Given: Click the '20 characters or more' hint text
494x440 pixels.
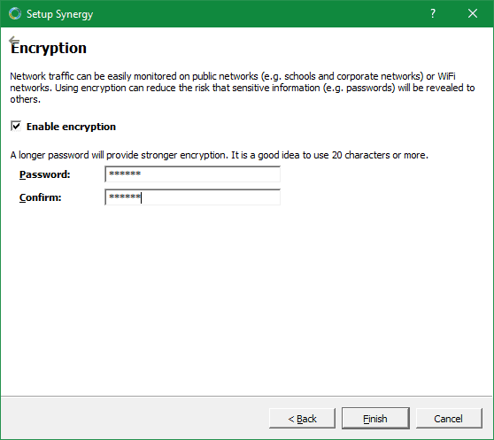Looking at the screenshot, I should (x=380, y=155).
